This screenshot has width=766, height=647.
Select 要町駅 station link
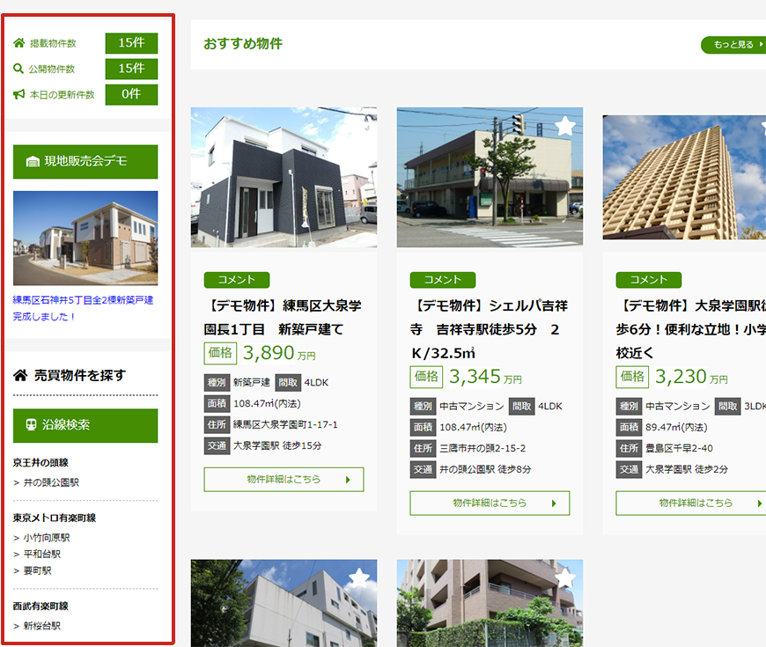pos(38,570)
